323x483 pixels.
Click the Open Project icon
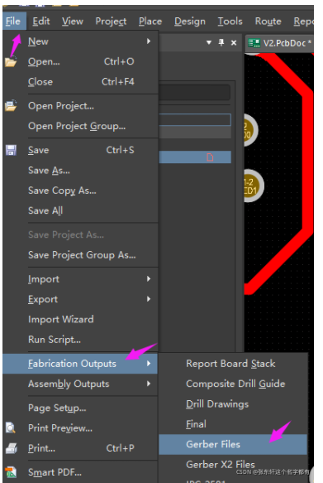pyautogui.click(x=11, y=106)
